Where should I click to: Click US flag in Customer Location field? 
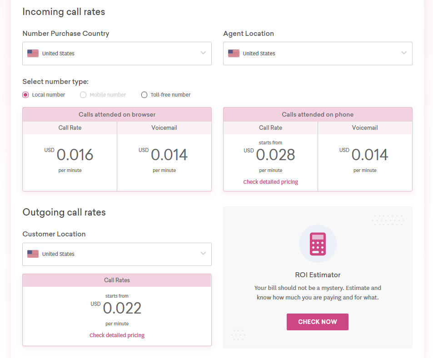point(33,254)
